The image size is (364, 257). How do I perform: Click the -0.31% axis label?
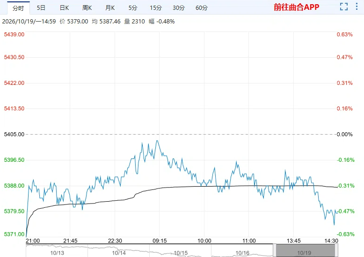346,186
